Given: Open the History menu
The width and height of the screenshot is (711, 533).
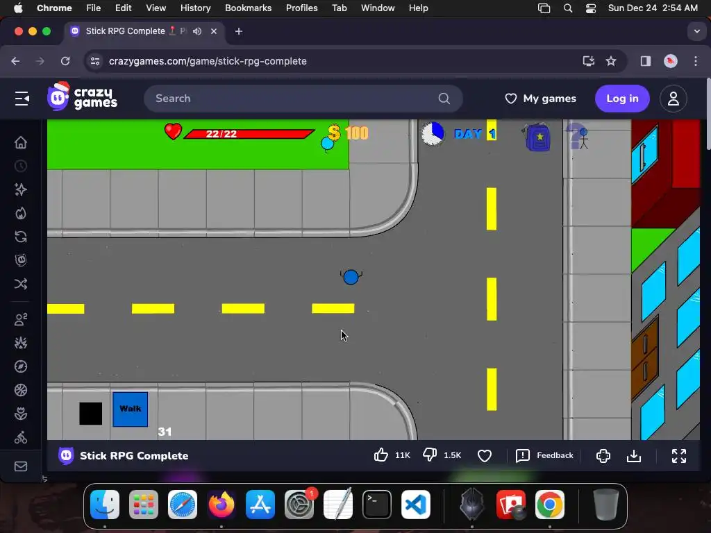Looking at the screenshot, I should [x=195, y=8].
